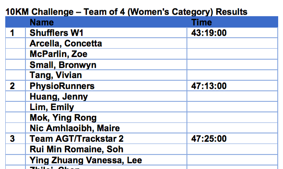Select the 47:25:00 time cell

(232, 139)
